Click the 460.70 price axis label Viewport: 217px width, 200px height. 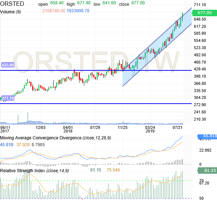[x=200, y=62]
